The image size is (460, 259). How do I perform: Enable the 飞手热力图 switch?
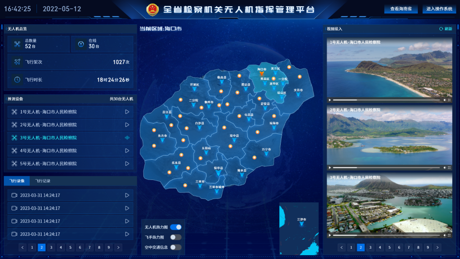click(x=176, y=237)
